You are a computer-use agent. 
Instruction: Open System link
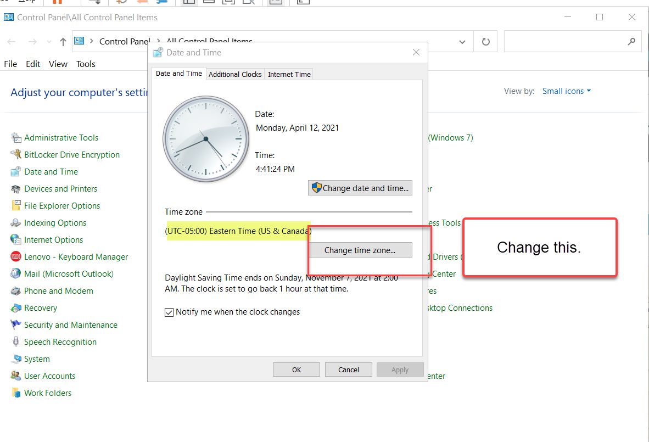click(x=37, y=359)
